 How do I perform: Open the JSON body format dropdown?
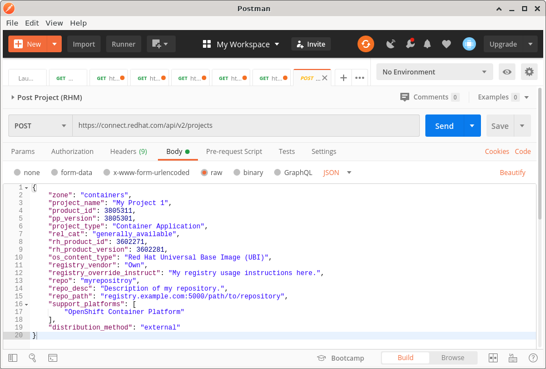click(337, 172)
